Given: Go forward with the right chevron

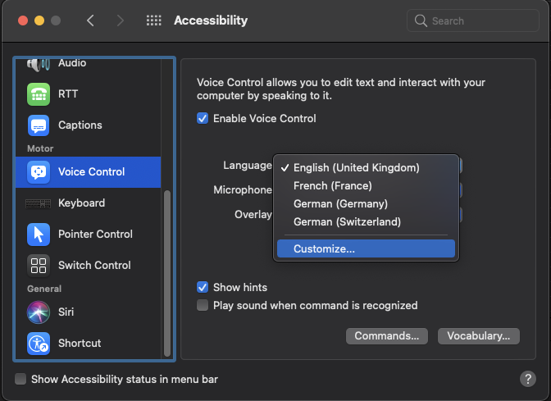Looking at the screenshot, I should [121, 21].
